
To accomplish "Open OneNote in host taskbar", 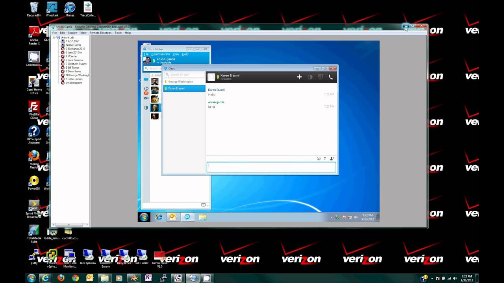I will tap(148, 278).
